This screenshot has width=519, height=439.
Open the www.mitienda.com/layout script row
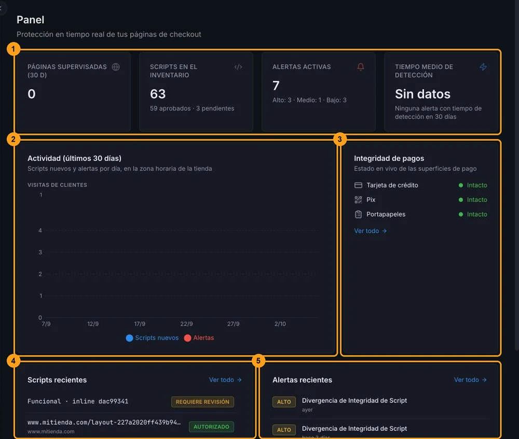[104, 422]
